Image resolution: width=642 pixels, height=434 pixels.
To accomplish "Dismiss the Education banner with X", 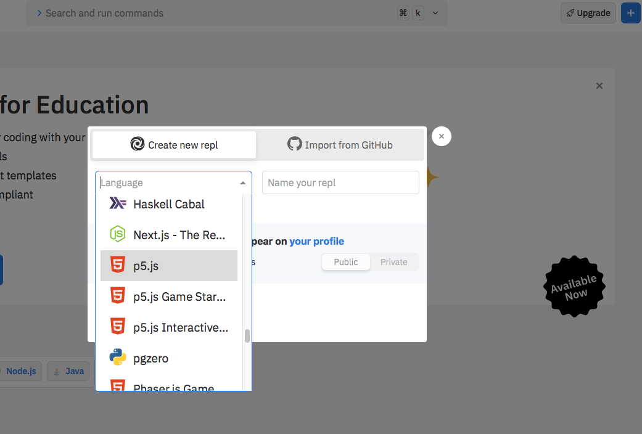I will 599,86.
